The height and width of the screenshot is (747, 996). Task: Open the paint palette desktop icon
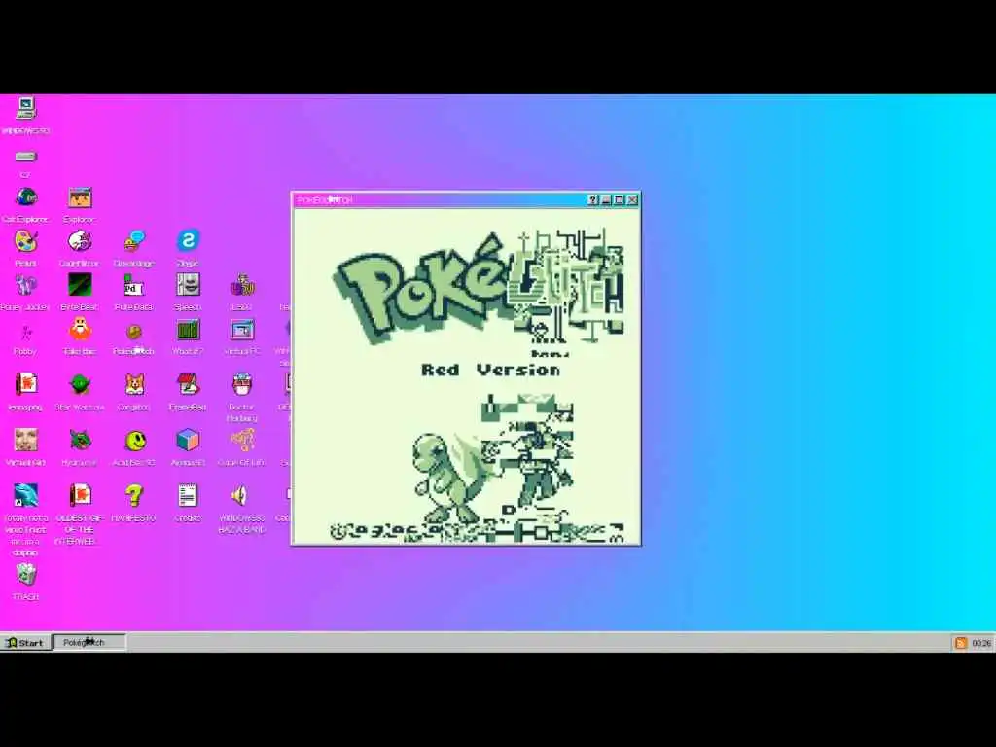tap(26, 241)
